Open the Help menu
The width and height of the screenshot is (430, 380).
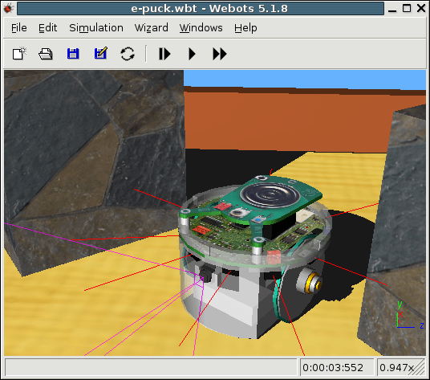click(245, 28)
